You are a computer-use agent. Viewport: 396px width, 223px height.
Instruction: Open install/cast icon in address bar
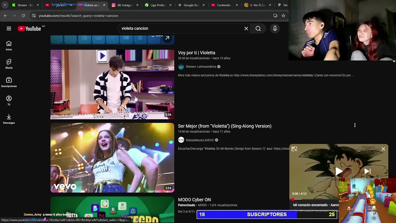(275, 15)
